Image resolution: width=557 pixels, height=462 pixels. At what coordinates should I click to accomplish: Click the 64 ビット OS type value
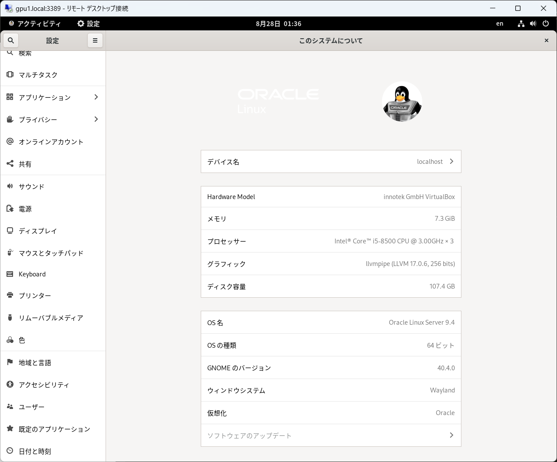(x=441, y=345)
